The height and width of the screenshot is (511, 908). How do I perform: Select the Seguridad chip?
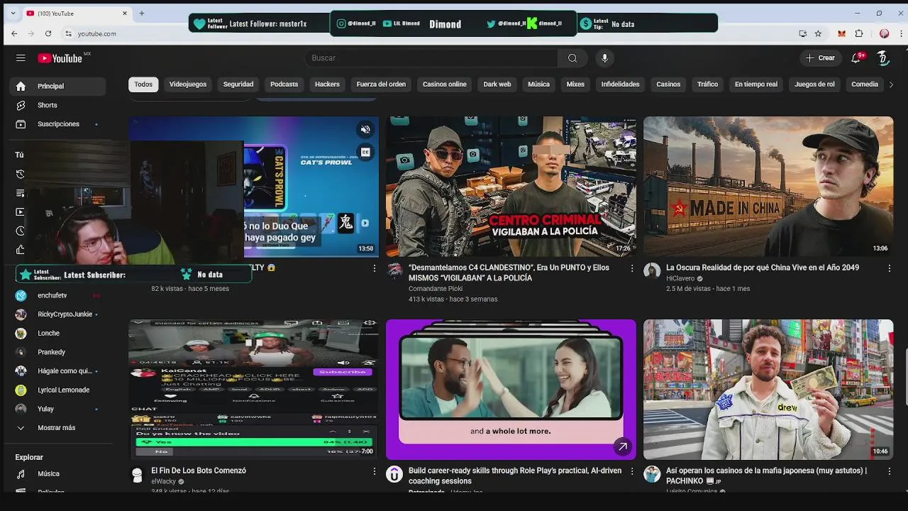(238, 84)
